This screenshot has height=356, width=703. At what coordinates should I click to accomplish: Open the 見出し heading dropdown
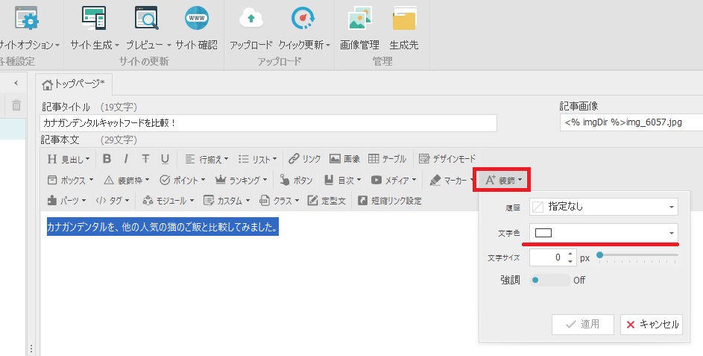coord(69,159)
